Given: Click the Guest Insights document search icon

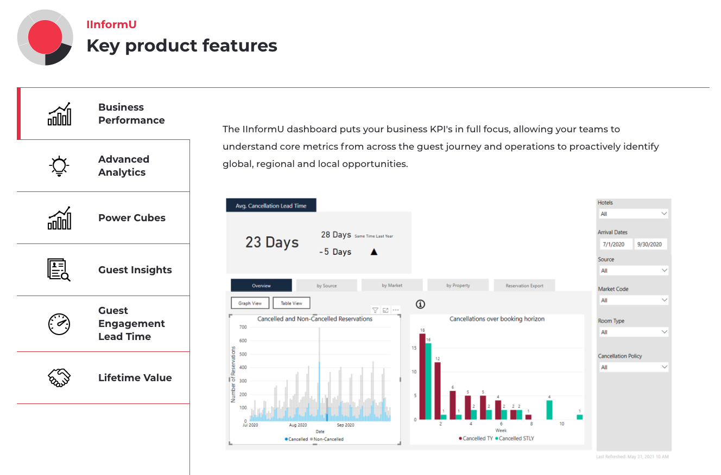Looking at the screenshot, I should (x=59, y=270).
